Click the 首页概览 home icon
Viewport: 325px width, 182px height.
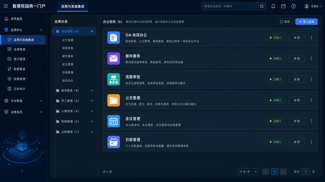click(7, 19)
